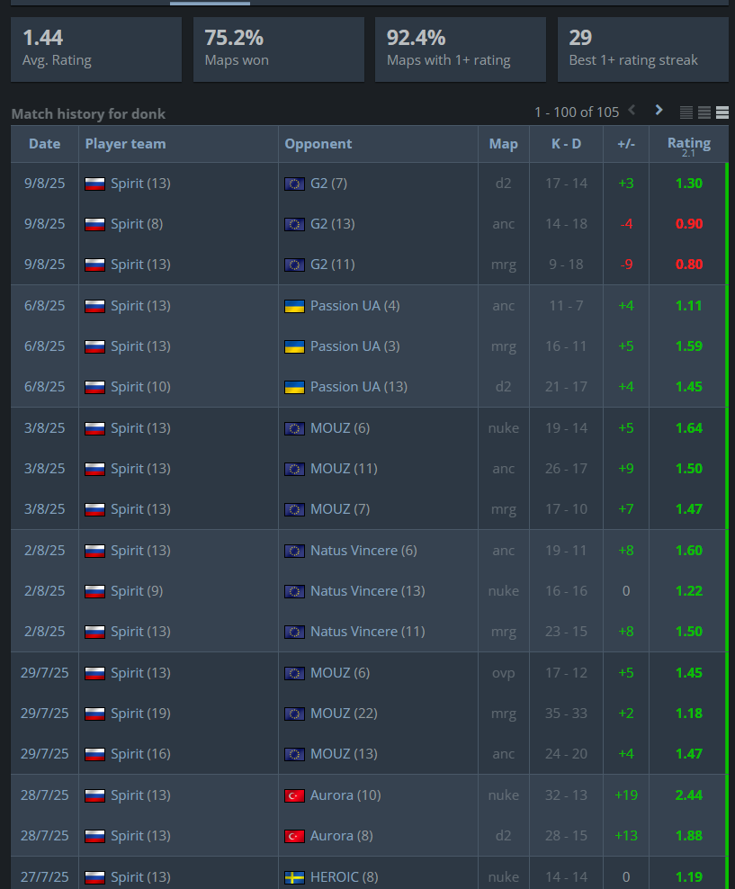Click the 1.44 Avg. Rating stat card
The image size is (735, 889).
click(96, 49)
